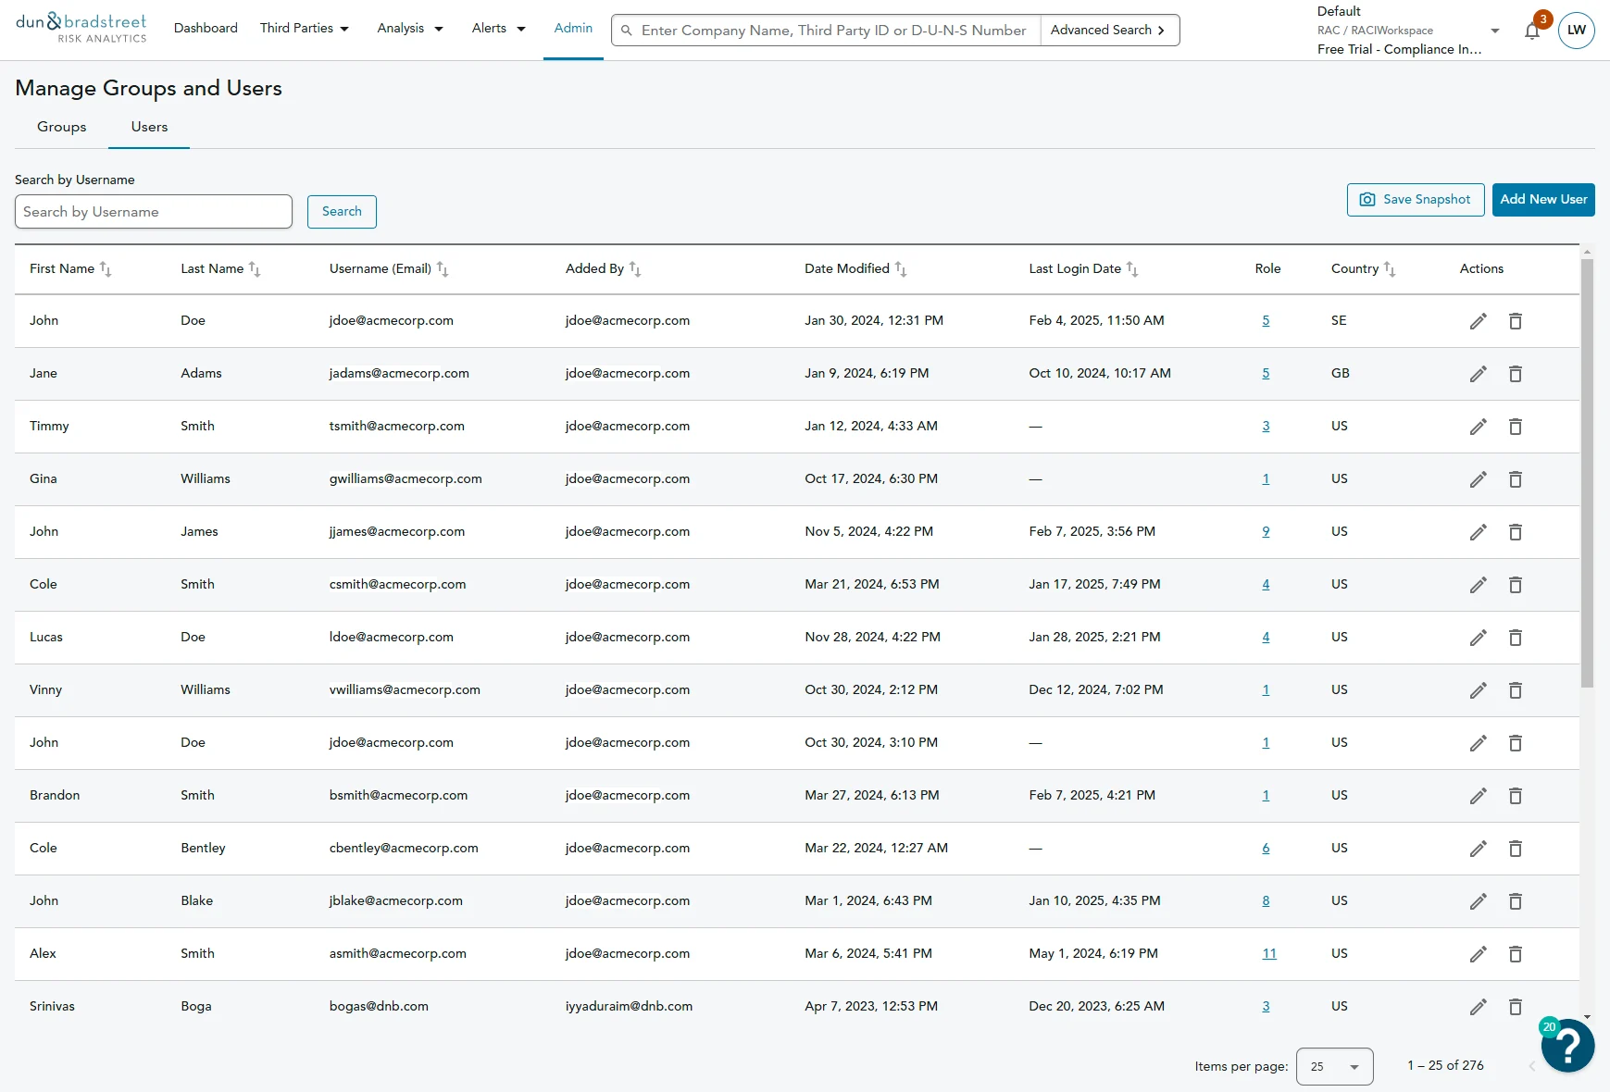1610x1092 pixels.
Task: Edit the Jane Adams user row
Action: pyautogui.click(x=1478, y=374)
